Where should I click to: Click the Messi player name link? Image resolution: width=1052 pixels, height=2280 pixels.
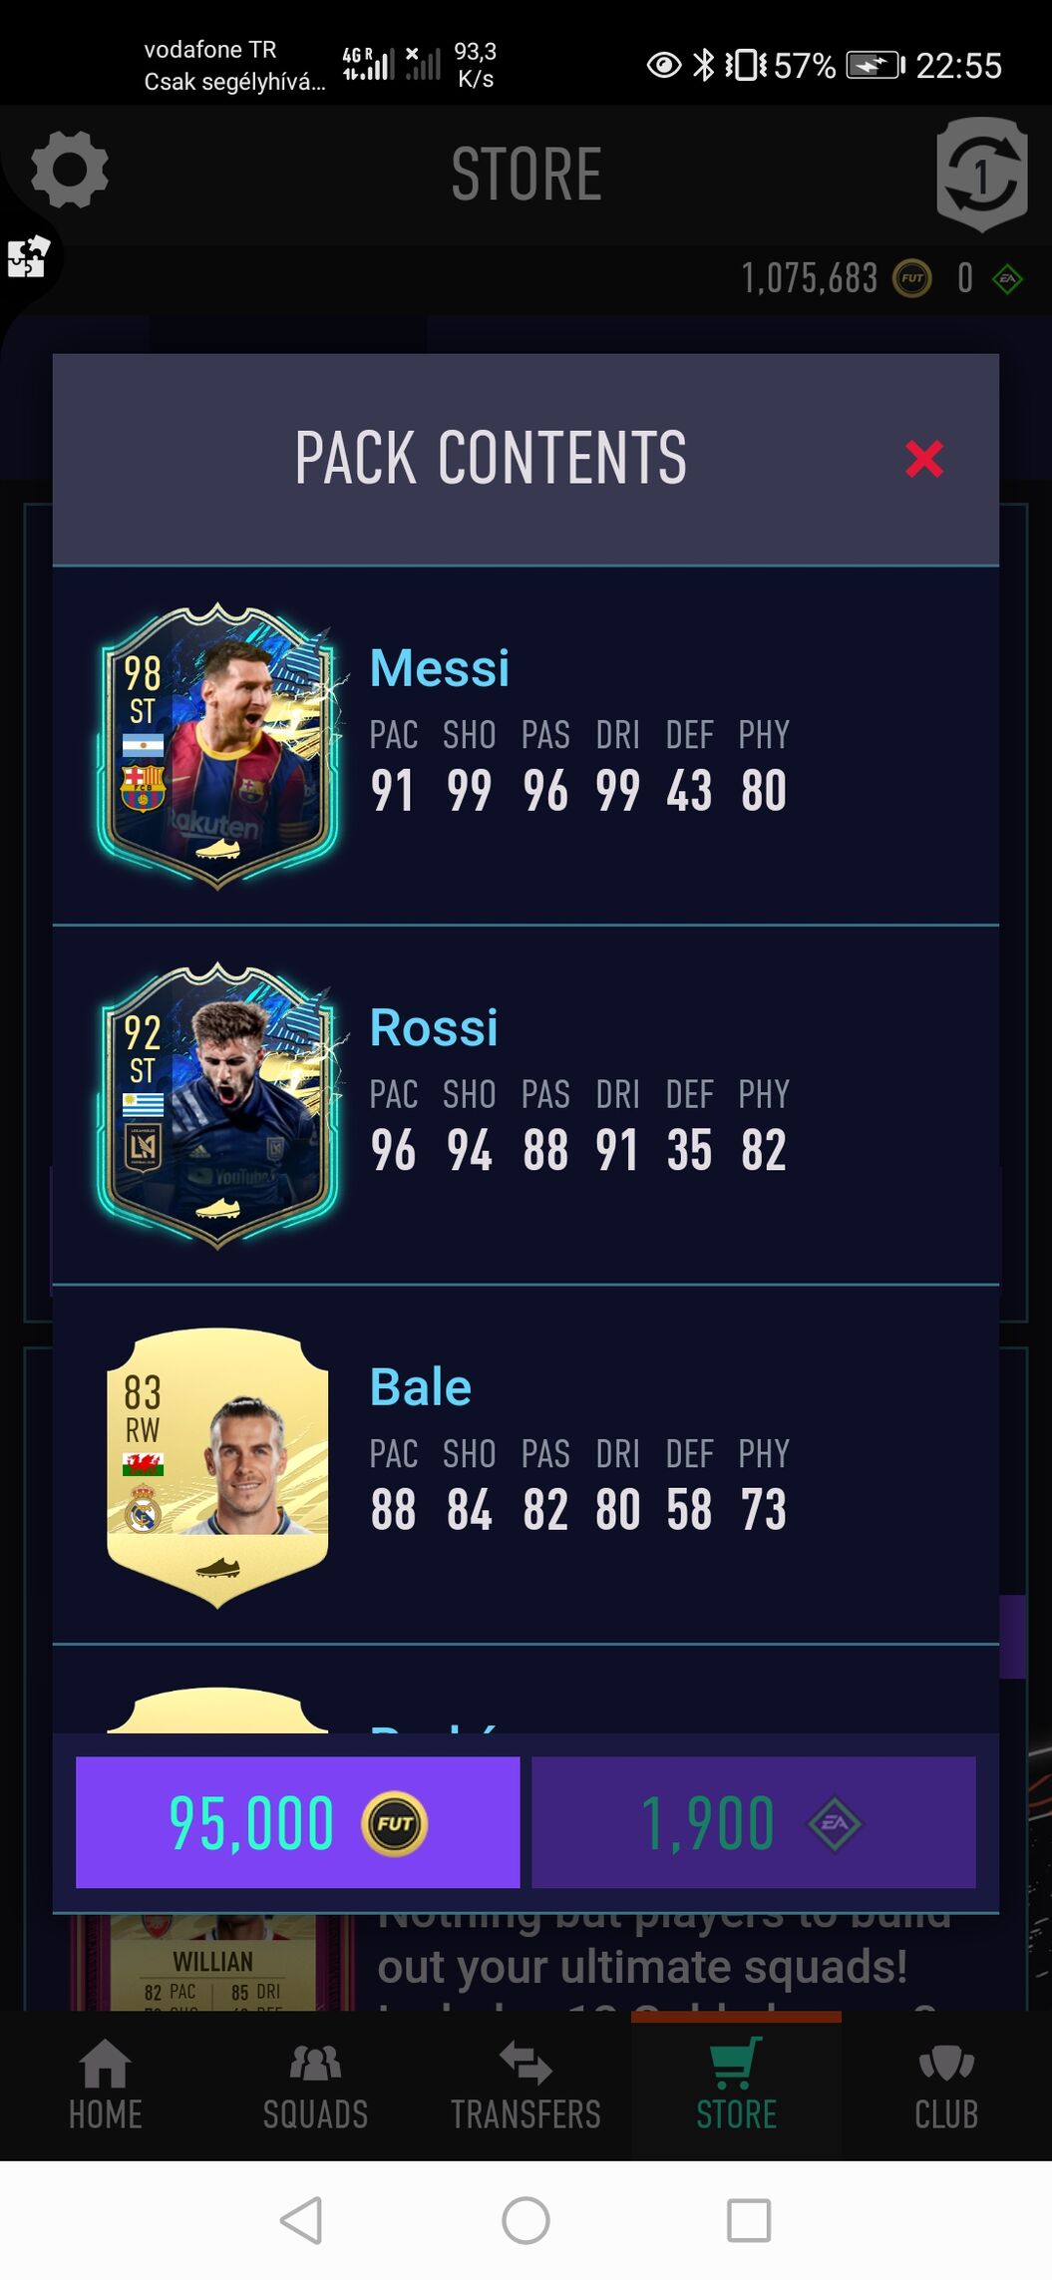click(x=439, y=668)
